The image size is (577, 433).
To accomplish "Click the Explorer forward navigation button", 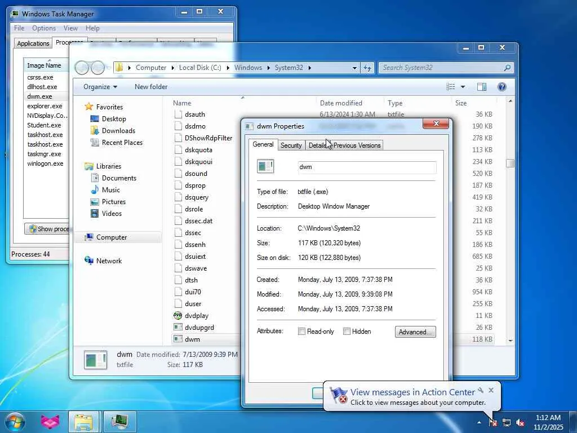I will [97, 68].
